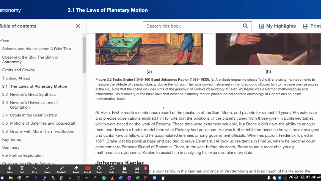Image resolution: width=321 pixels, height=181 pixels.
Task: Open the terminal window from the taskbar
Action: coord(27,178)
